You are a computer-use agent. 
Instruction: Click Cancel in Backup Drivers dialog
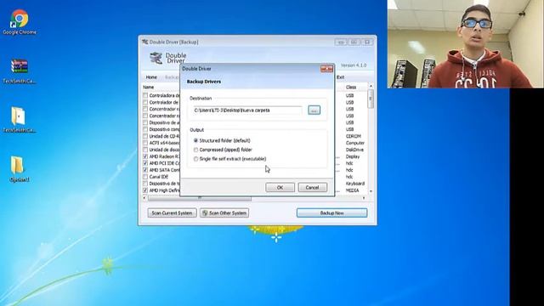click(312, 187)
